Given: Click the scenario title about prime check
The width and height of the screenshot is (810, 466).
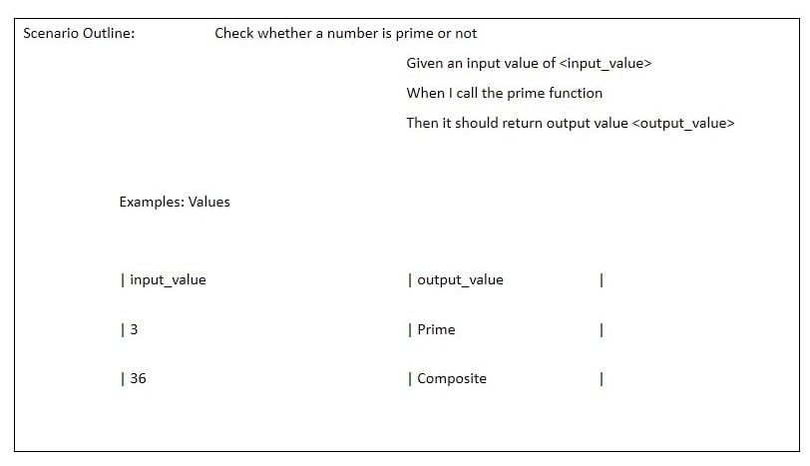Looking at the screenshot, I should (x=345, y=33).
